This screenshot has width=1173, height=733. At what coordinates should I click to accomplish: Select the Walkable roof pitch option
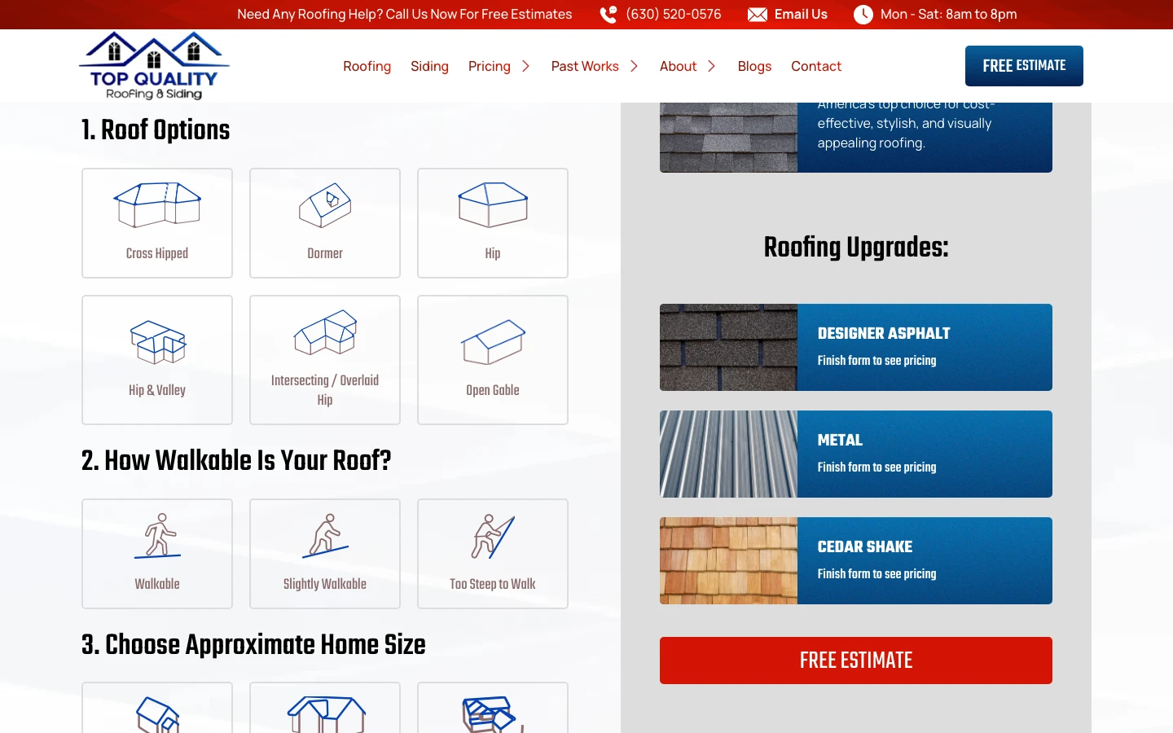coord(156,553)
